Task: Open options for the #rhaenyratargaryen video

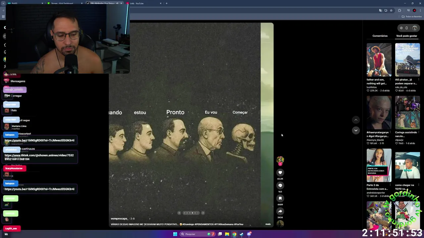Action: [x=390, y=132]
